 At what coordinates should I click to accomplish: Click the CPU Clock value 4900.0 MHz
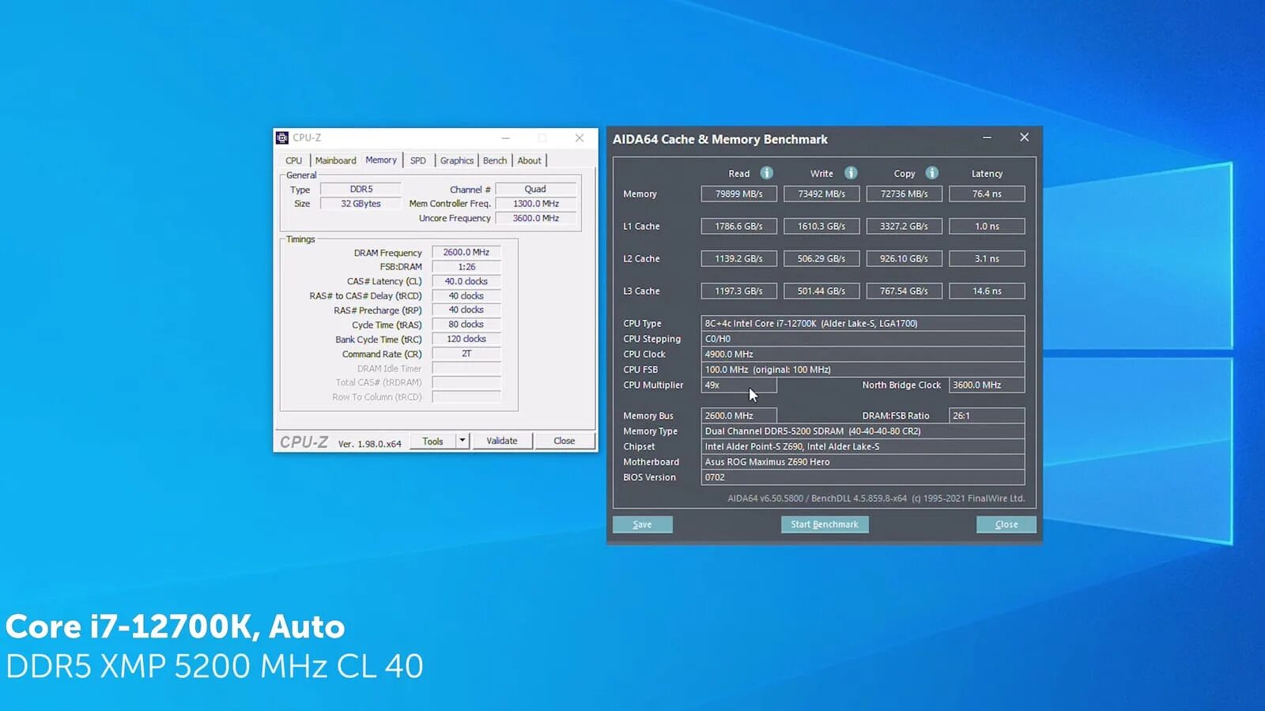tap(863, 354)
